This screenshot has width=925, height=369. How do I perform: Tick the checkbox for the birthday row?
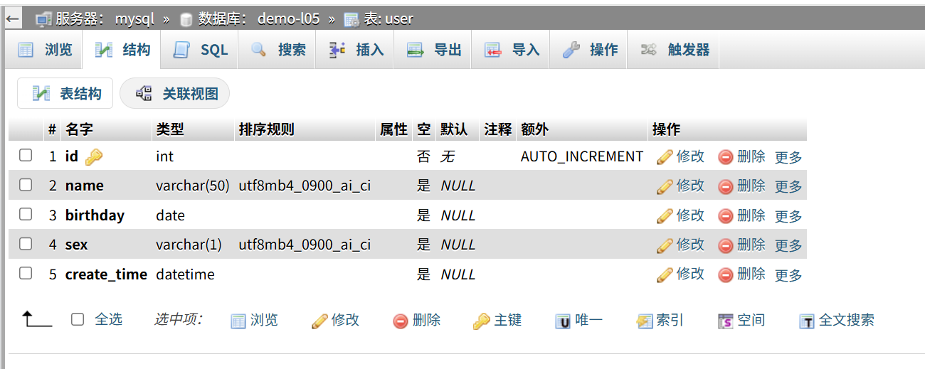[x=26, y=214]
